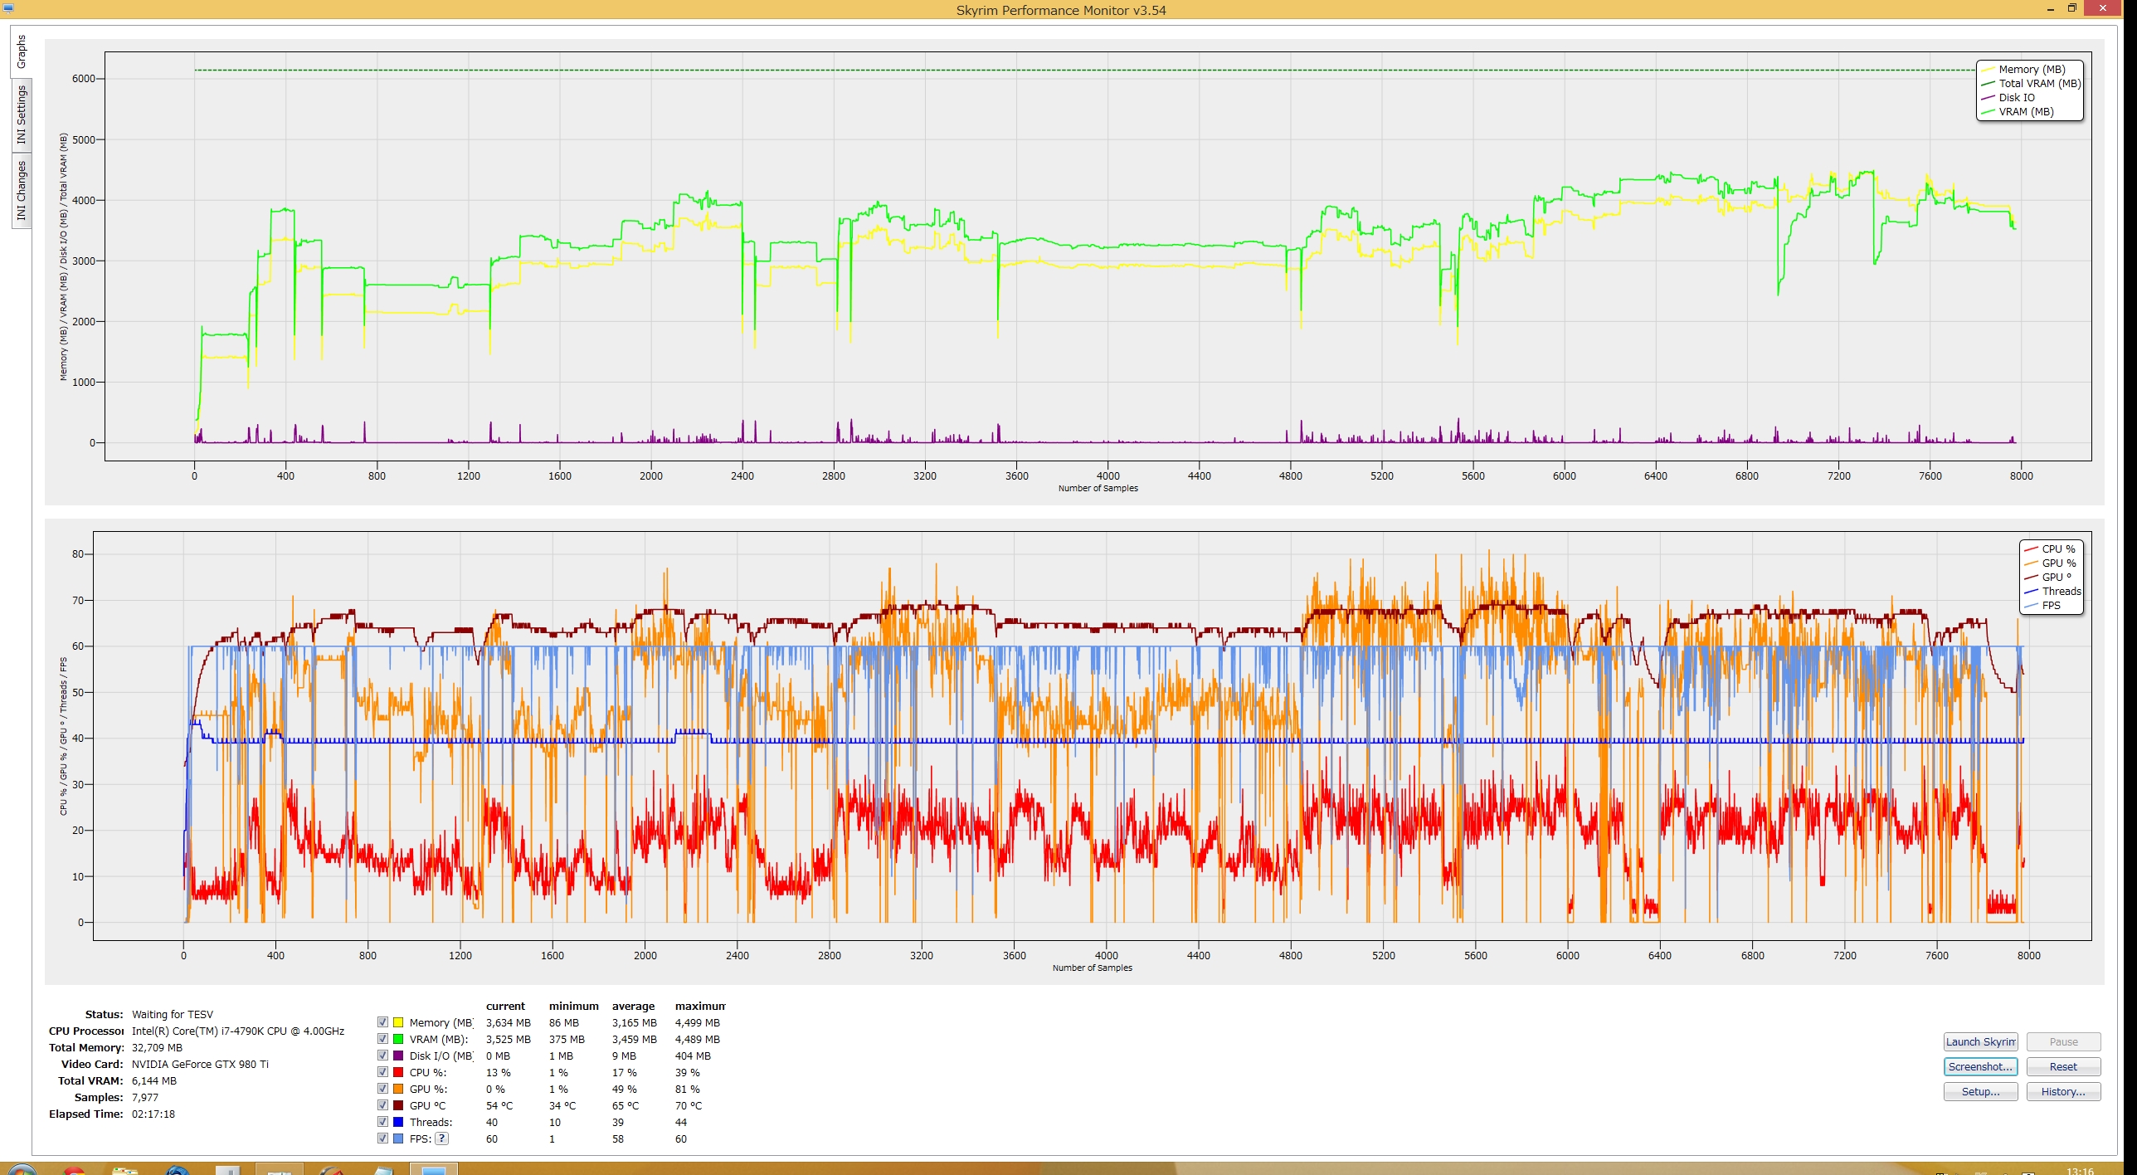Click GPU °C current value '54 °C'
The height and width of the screenshot is (1175, 2137).
coord(499,1106)
